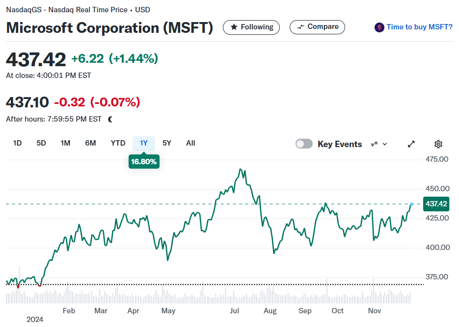The width and height of the screenshot is (459, 327).
Task: Expand chart to full screen
Action: [411, 144]
